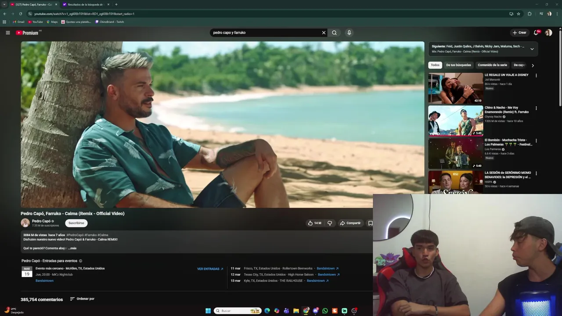The height and width of the screenshot is (316, 562).
Task: Expand description with ...más
Action: (72, 248)
